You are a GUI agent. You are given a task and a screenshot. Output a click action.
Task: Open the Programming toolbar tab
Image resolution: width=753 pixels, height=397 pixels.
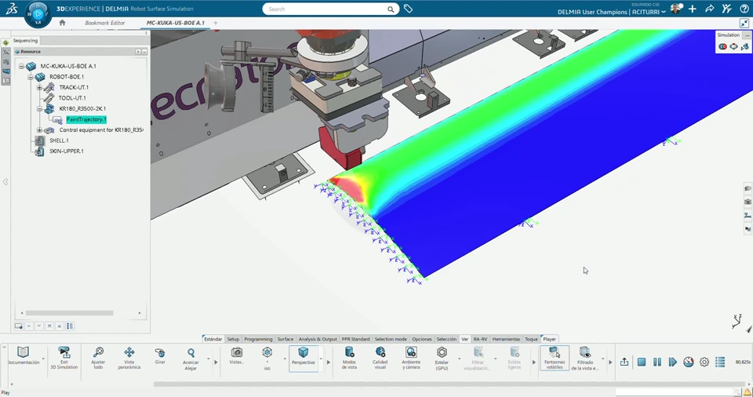[258, 339]
